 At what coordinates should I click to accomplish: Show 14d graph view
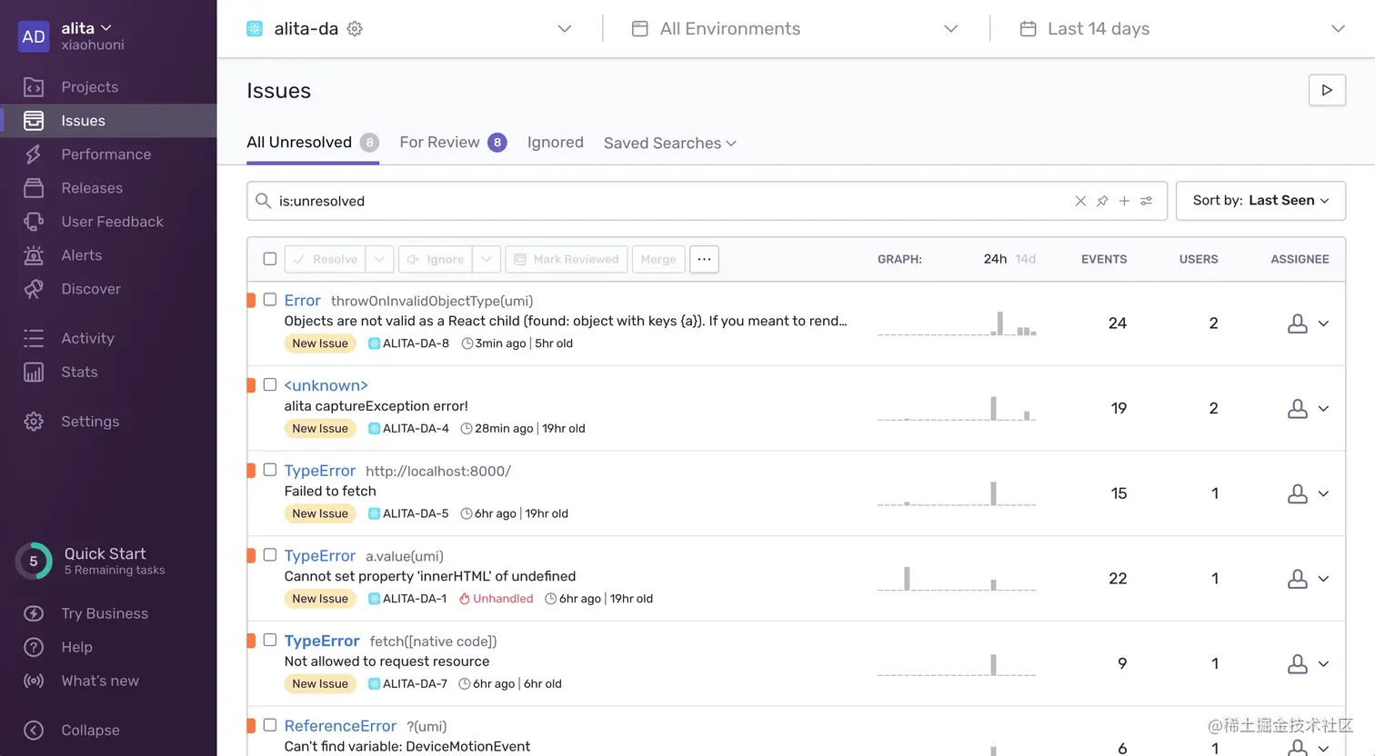pyautogui.click(x=1026, y=259)
